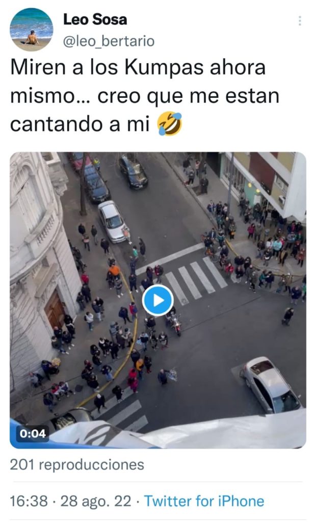
Task: Click the tweet text about los Kumpas
Action: [145, 96]
